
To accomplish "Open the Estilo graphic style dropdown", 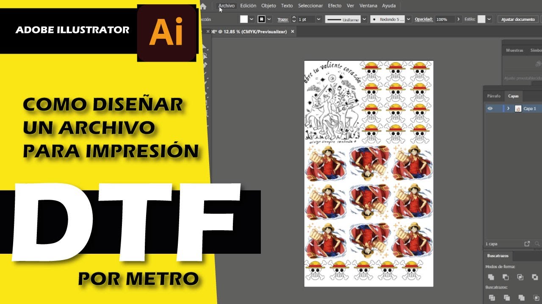I will (x=489, y=19).
